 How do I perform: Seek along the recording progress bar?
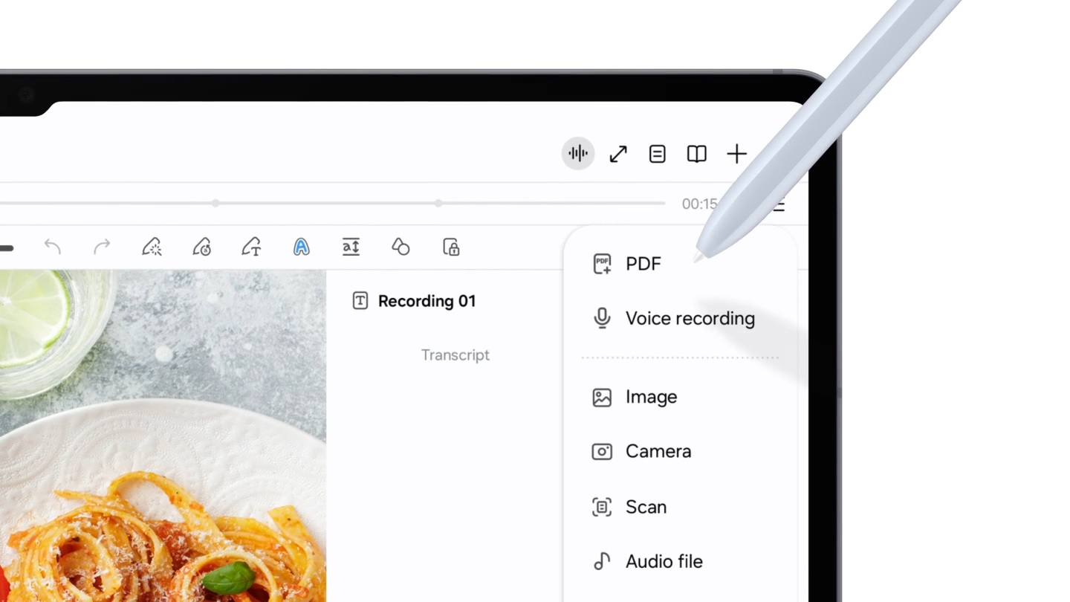(x=332, y=203)
